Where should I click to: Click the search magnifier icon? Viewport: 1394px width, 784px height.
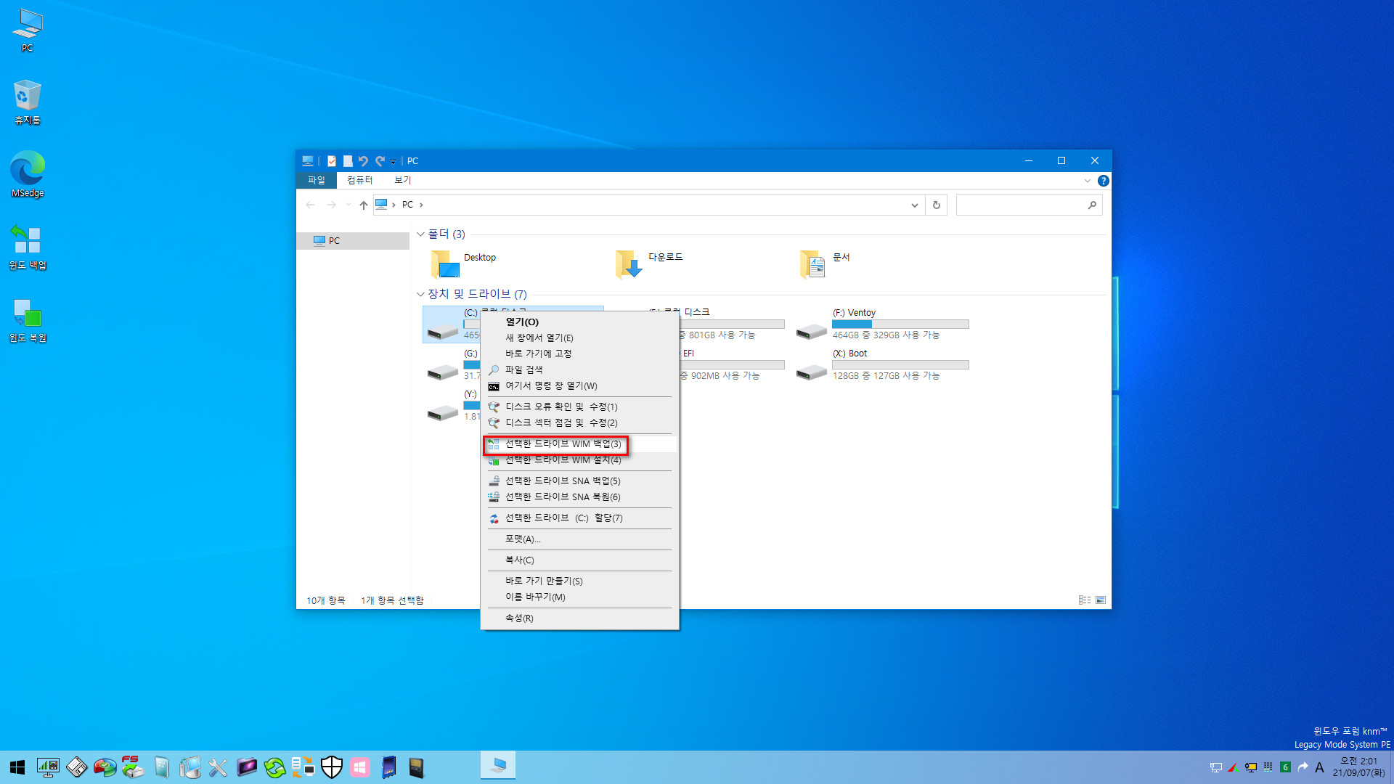click(1092, 205)
